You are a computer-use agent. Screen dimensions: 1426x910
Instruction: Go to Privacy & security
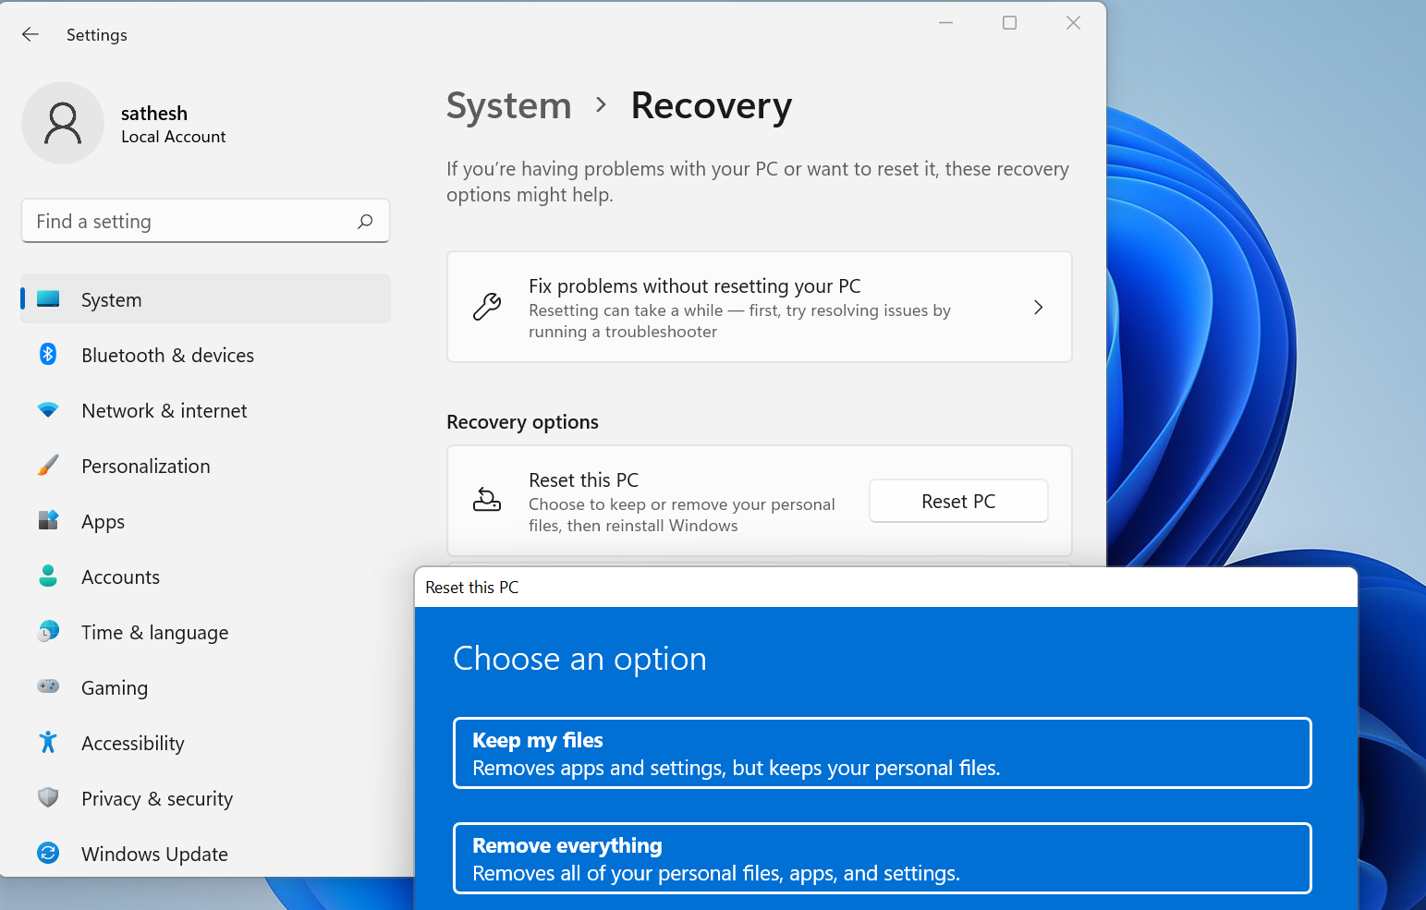pos(205,798)
